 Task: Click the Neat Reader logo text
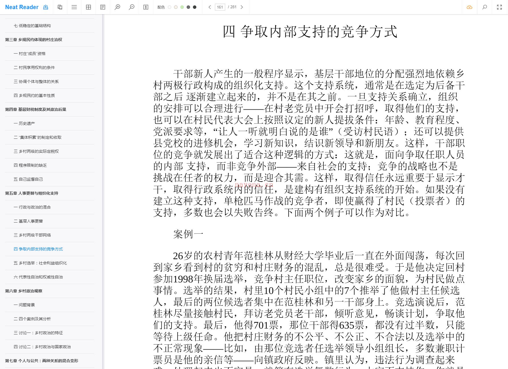click(22, 7)
